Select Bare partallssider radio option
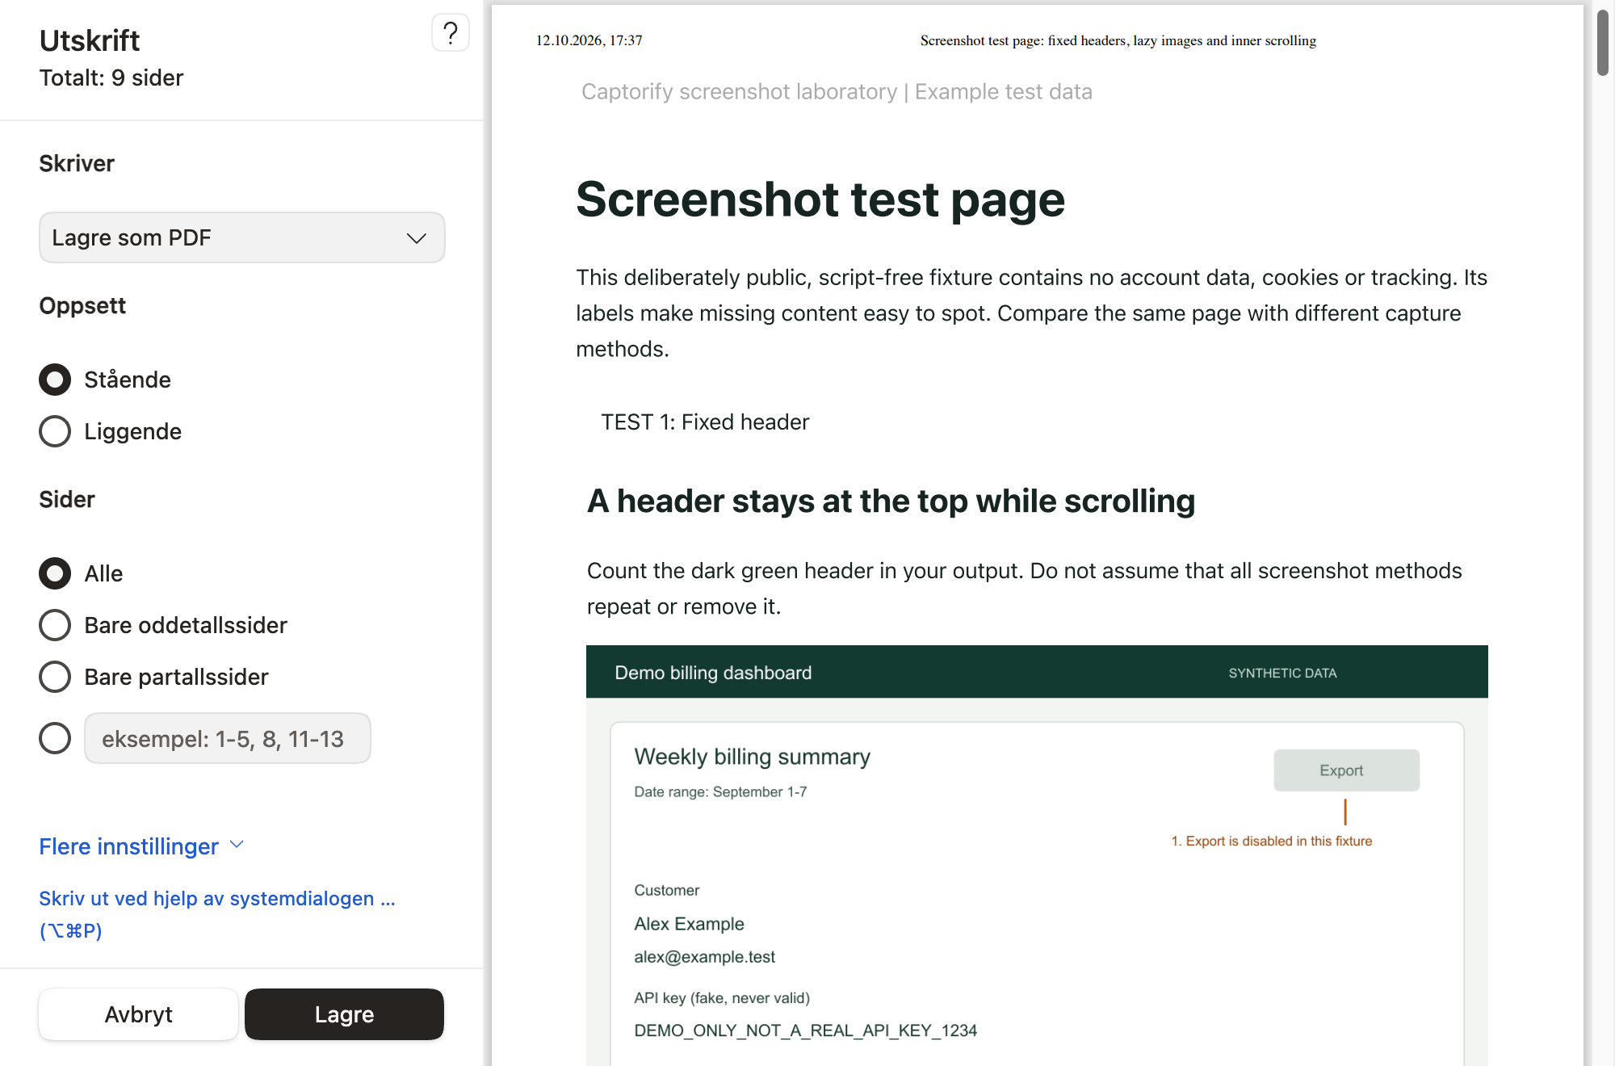The width and height of the screenshot is (1615, 1066). (55, 677)
